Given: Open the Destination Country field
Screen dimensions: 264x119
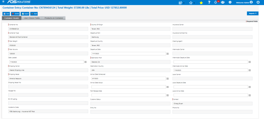Looking at the screenshot, I should point(130,70).
